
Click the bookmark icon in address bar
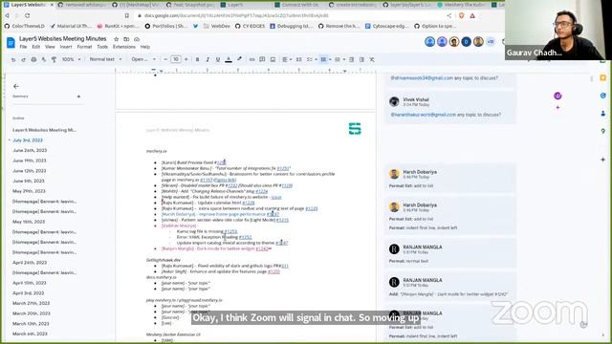127,15
